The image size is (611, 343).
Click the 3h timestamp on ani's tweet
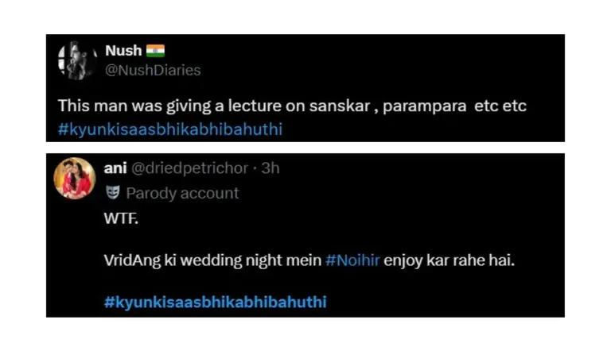pos(270,168)
